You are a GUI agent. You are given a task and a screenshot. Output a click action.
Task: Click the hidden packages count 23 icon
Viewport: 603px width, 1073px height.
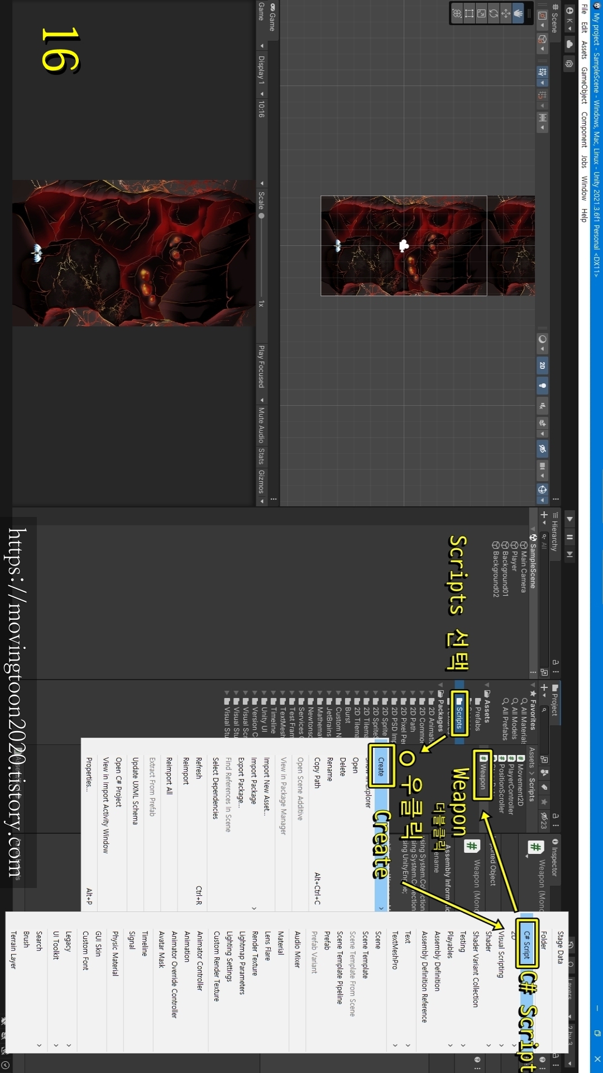point(544,820)
